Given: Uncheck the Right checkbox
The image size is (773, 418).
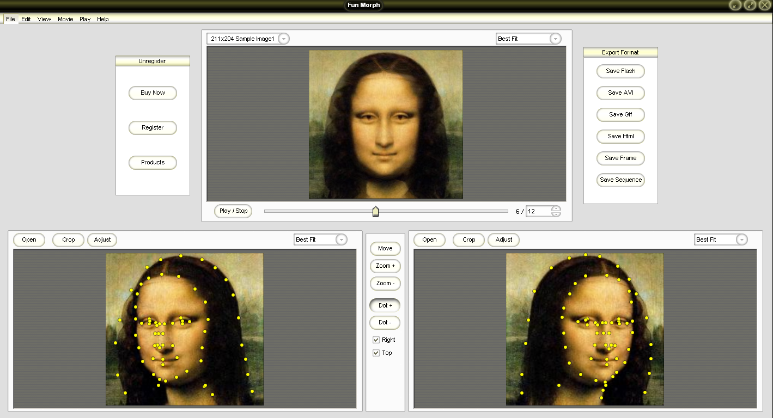Looking at the screenshot, I should click(x=376, y=340).
